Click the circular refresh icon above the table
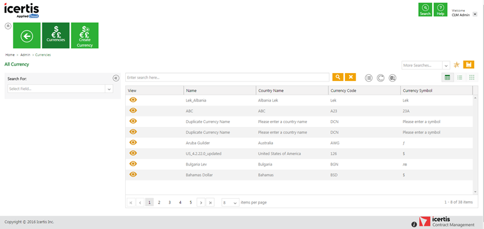This screenshot has width=484, height=229. tap(381, 78)
